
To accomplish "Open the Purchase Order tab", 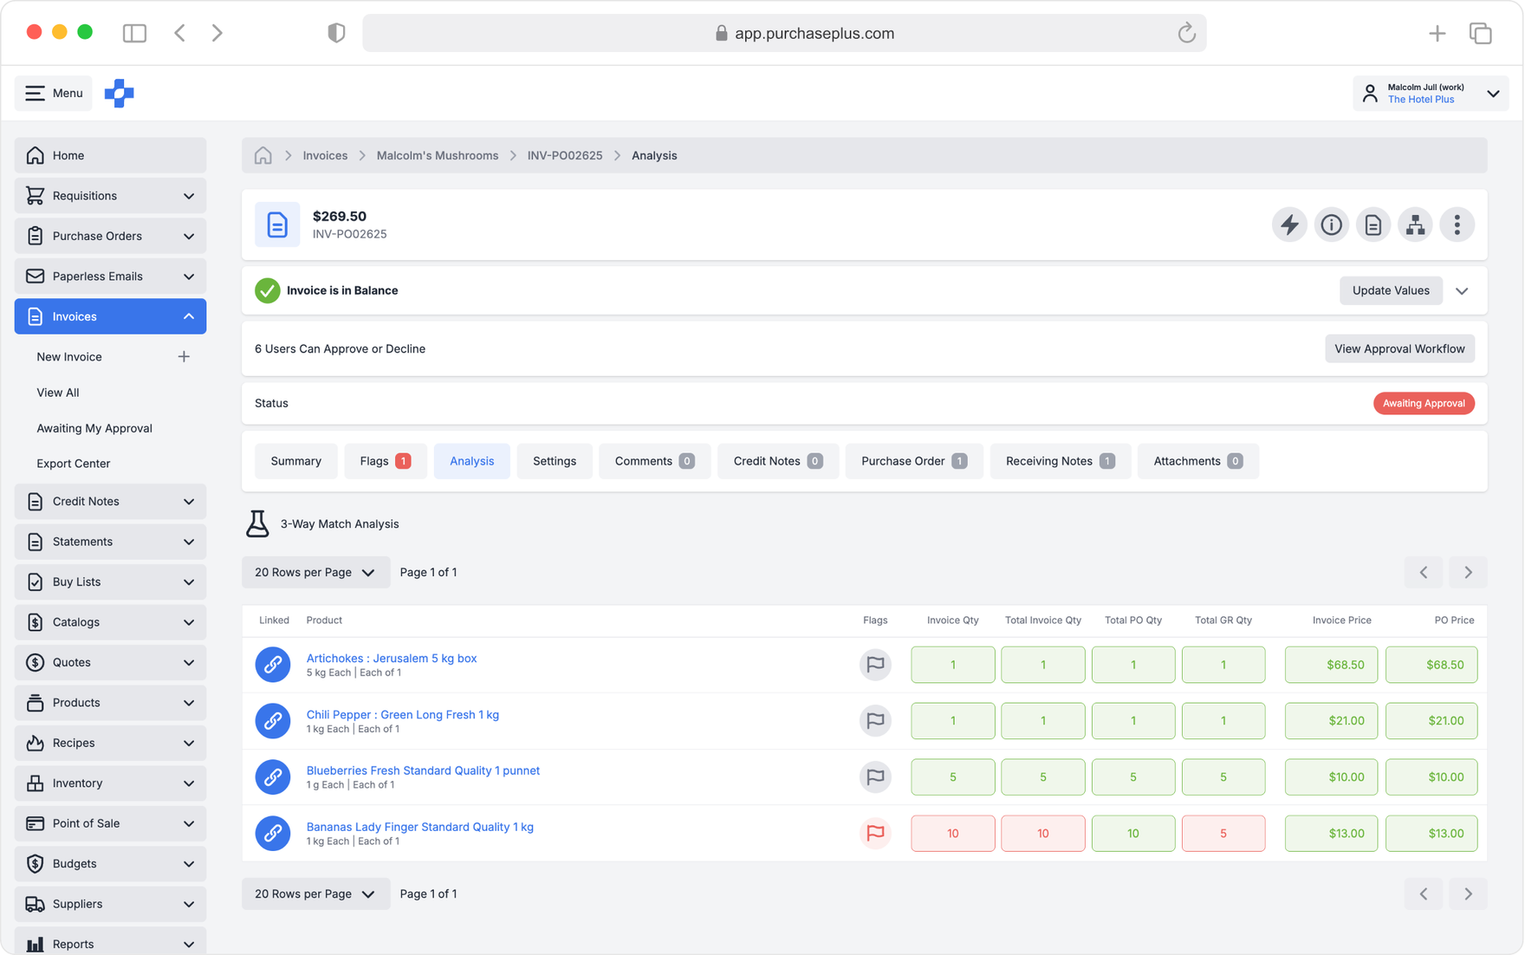I will pyautogui.click(x=914, y=461).
